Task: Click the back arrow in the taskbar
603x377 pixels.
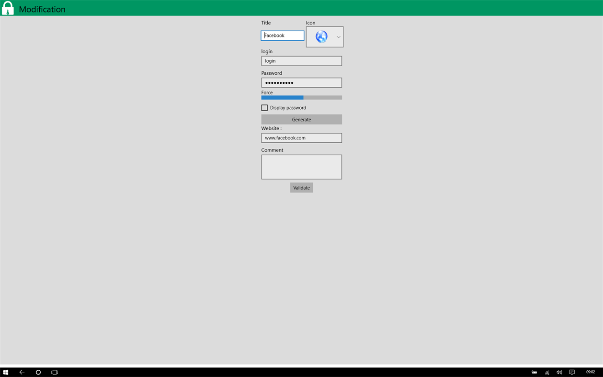Action: pos(22,372)
